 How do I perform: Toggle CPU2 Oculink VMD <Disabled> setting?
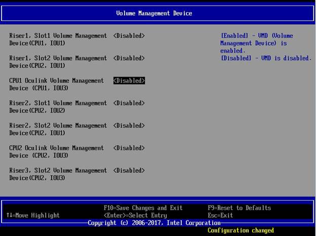click(x=129, y=148)
